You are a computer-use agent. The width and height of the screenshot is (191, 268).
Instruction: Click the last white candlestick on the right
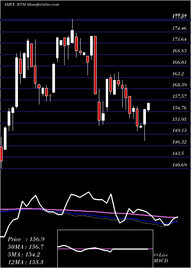click(148, 107)
